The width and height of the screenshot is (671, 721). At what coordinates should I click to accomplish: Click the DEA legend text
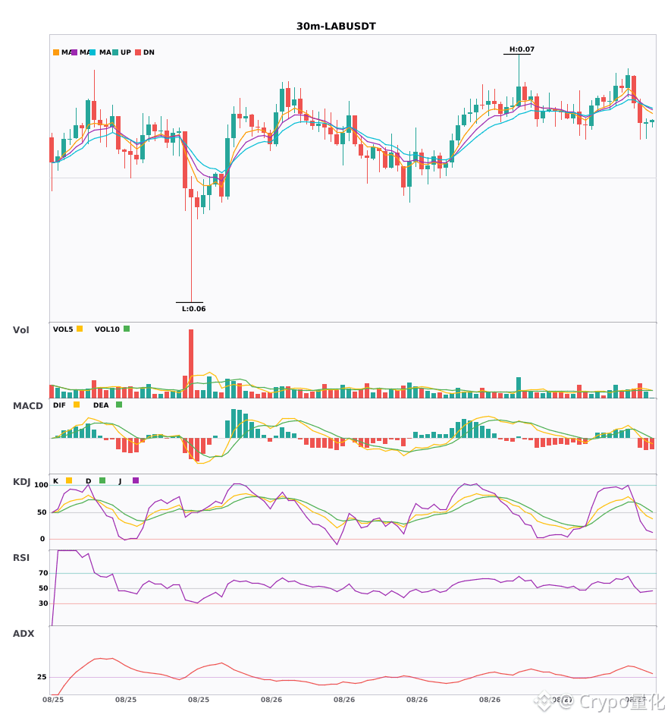coord(101,405)
